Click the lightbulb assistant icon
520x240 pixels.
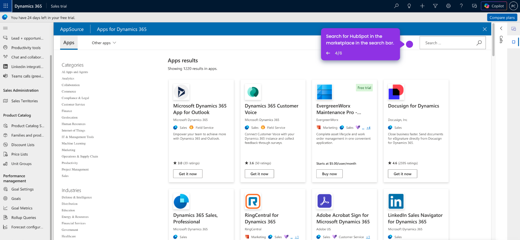pos(409,6)
